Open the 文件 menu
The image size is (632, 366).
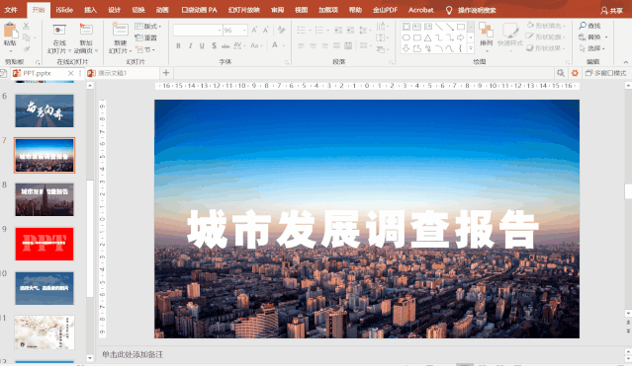pyautogui.click(x=11, y=10)
